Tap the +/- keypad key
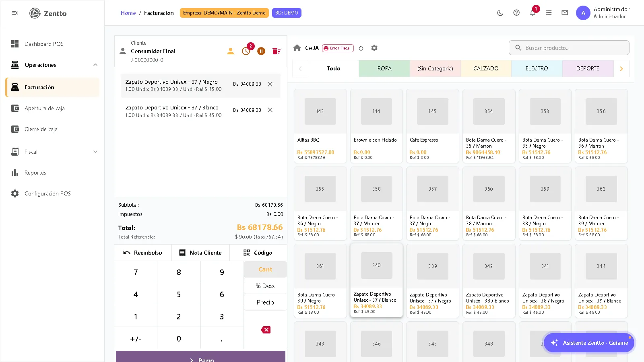644x362 pixels. (x=136, y=339)
